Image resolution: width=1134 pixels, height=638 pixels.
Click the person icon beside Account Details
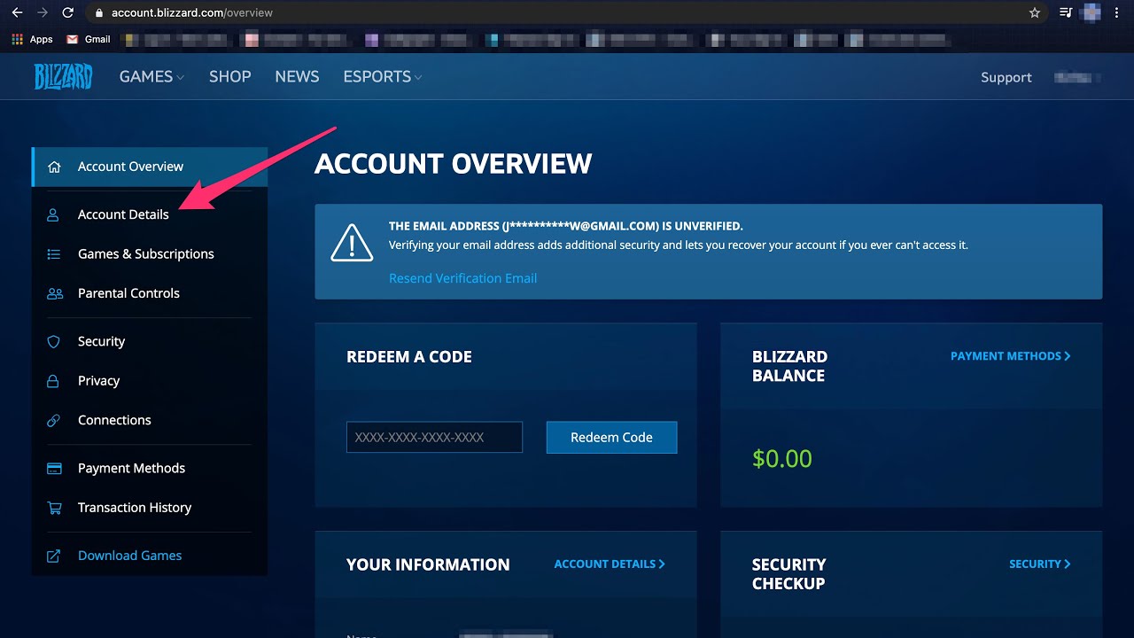[53, 214]
